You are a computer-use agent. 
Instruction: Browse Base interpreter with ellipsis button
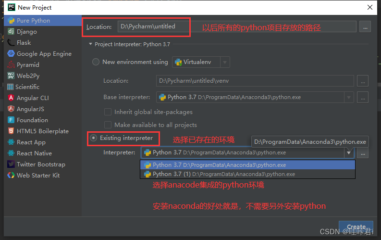363,97
